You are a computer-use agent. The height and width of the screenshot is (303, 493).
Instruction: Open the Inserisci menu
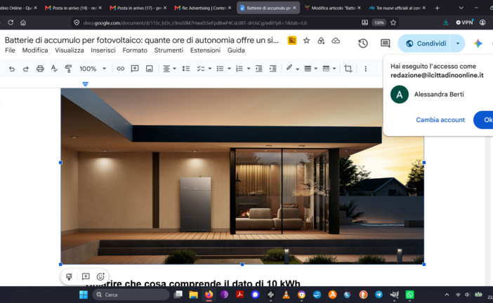tap(103, 50)
